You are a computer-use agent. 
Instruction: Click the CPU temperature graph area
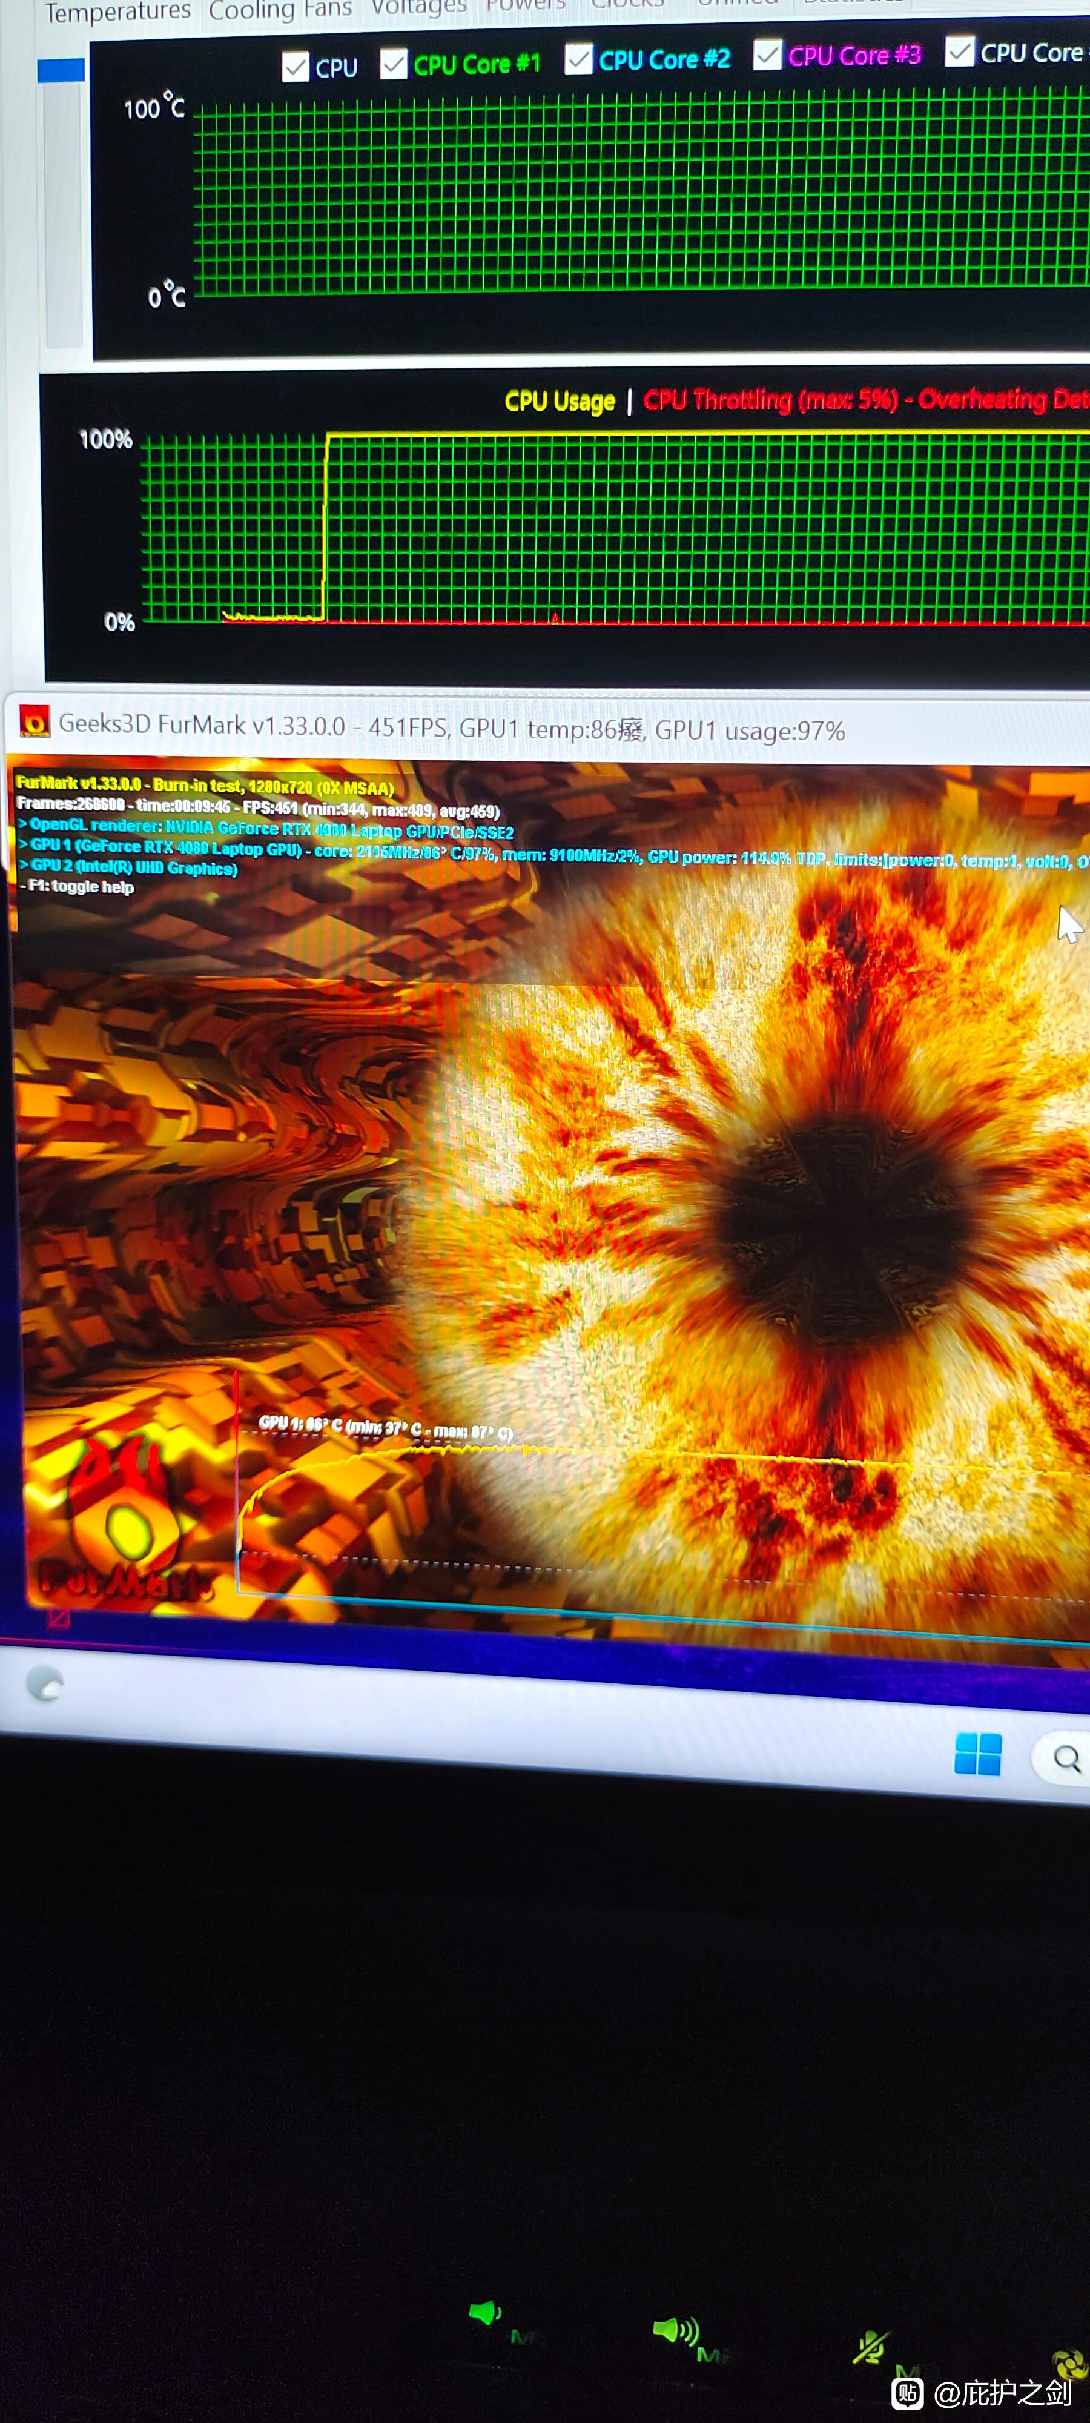[x=641, y=193]
